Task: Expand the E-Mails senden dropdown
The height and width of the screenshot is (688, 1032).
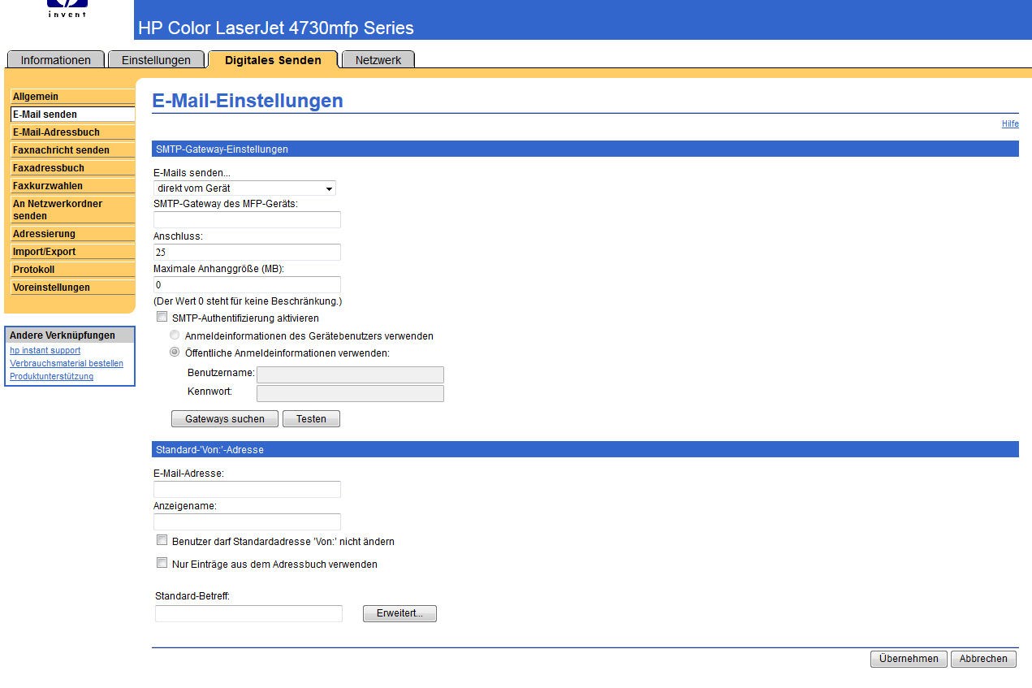Action: (x=244, y=188)
